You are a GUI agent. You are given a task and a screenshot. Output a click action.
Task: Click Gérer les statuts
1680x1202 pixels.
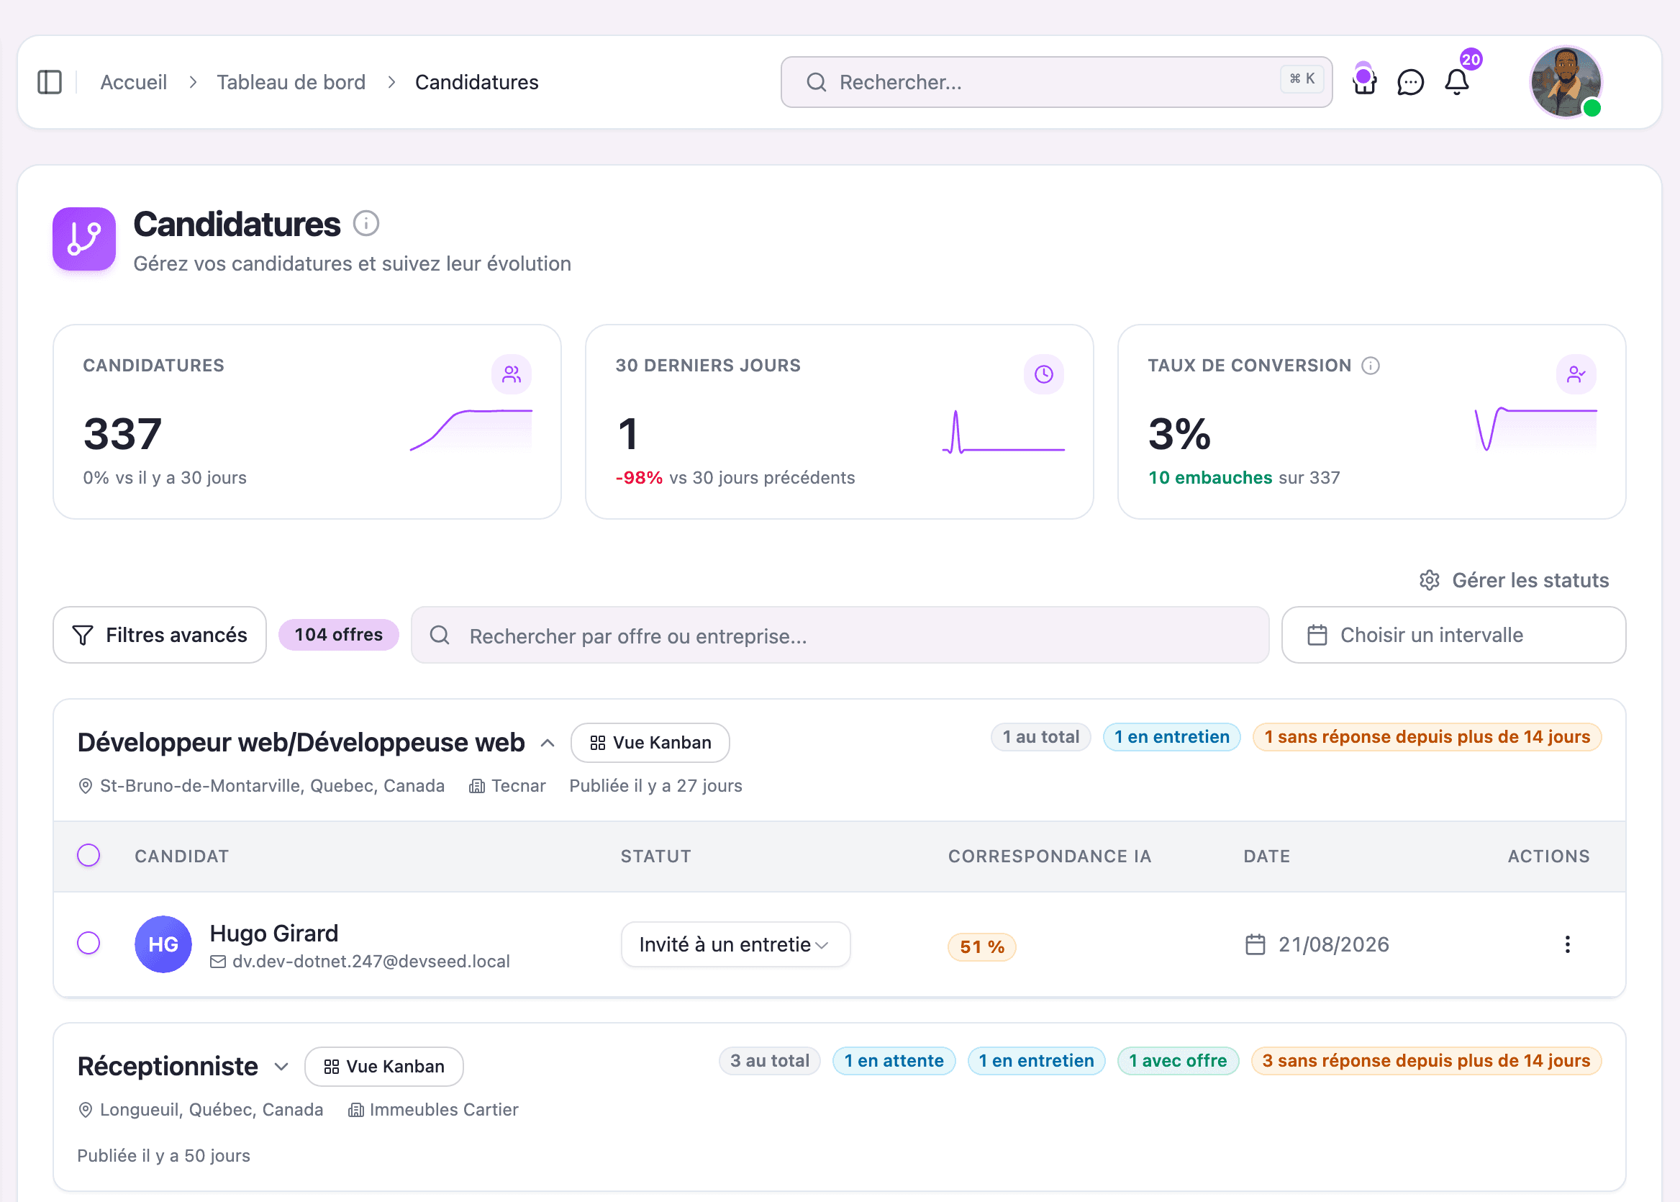(1514, 580)
